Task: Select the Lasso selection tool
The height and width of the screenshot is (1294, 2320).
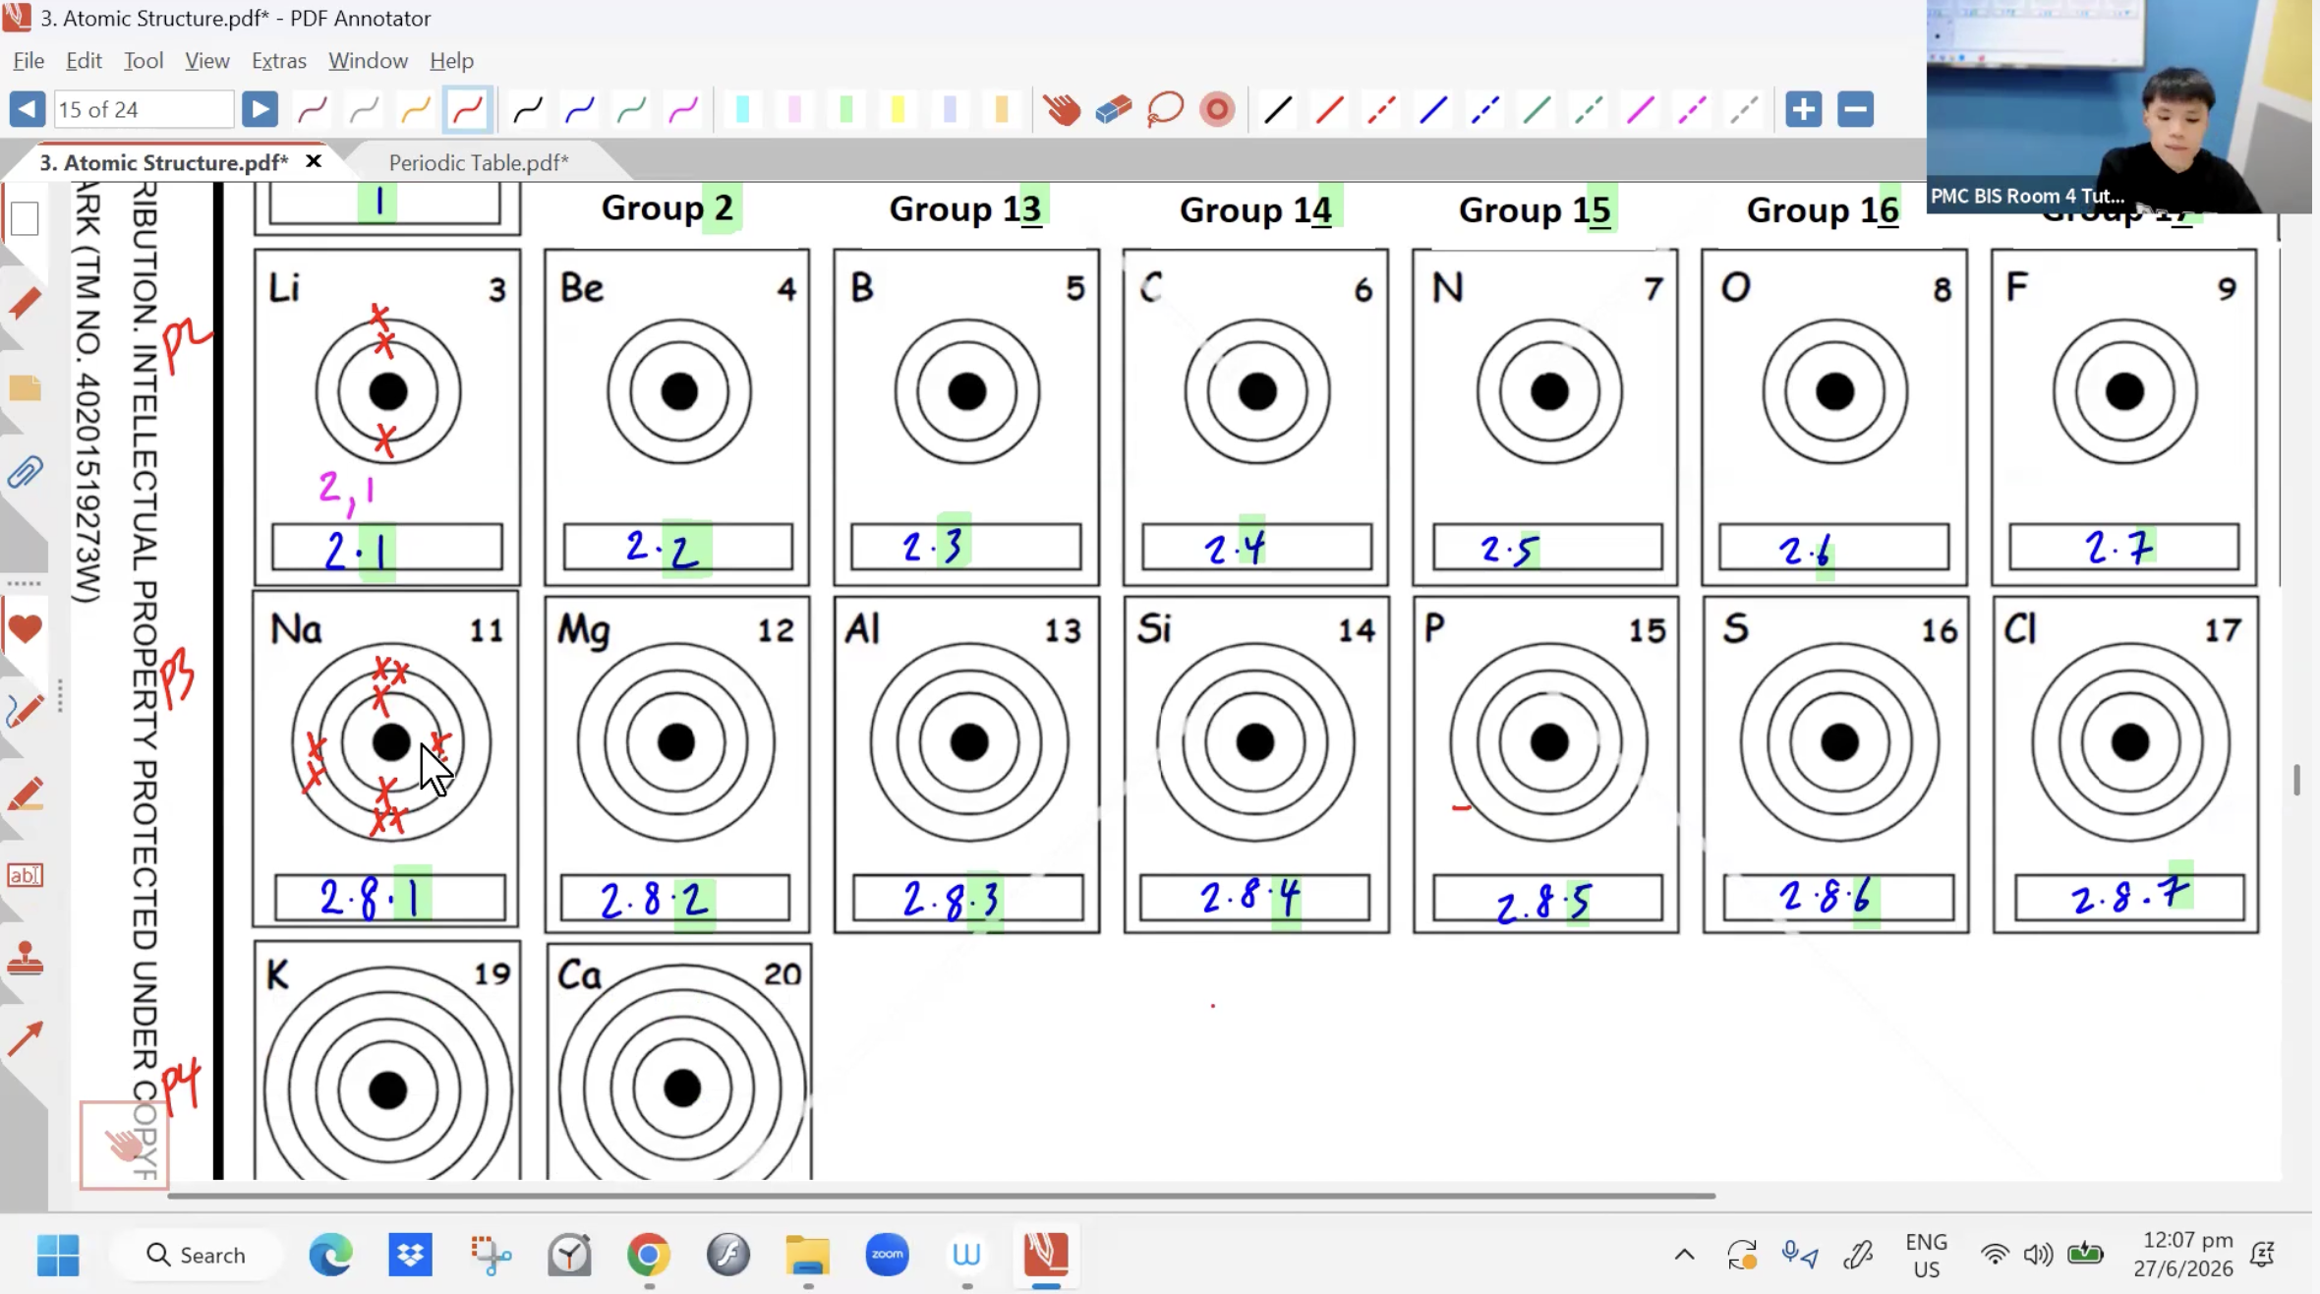Action: point(1165,109)
